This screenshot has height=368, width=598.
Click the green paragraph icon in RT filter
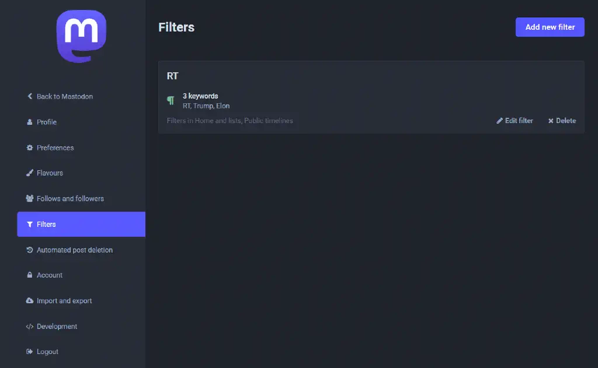click(x=171, y=100)
